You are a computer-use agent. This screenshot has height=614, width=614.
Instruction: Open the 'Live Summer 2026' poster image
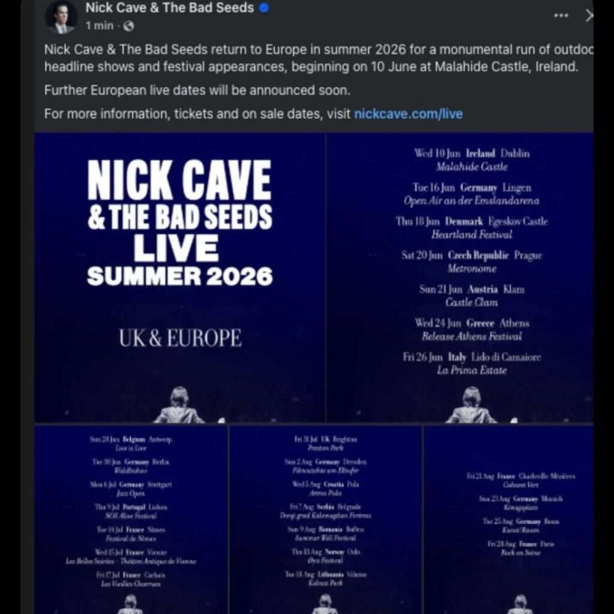pyautogui.click(x=180, y=277)
